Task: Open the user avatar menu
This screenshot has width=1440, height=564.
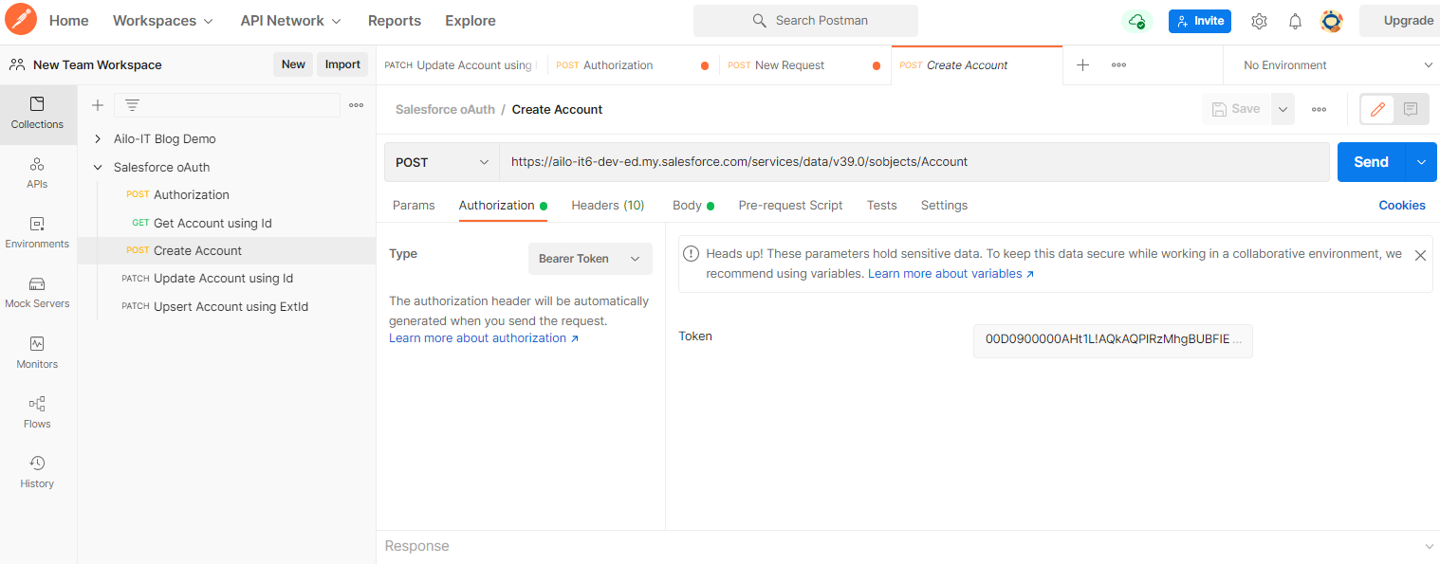Action: pyautogui.click(x=1332, y=21)
